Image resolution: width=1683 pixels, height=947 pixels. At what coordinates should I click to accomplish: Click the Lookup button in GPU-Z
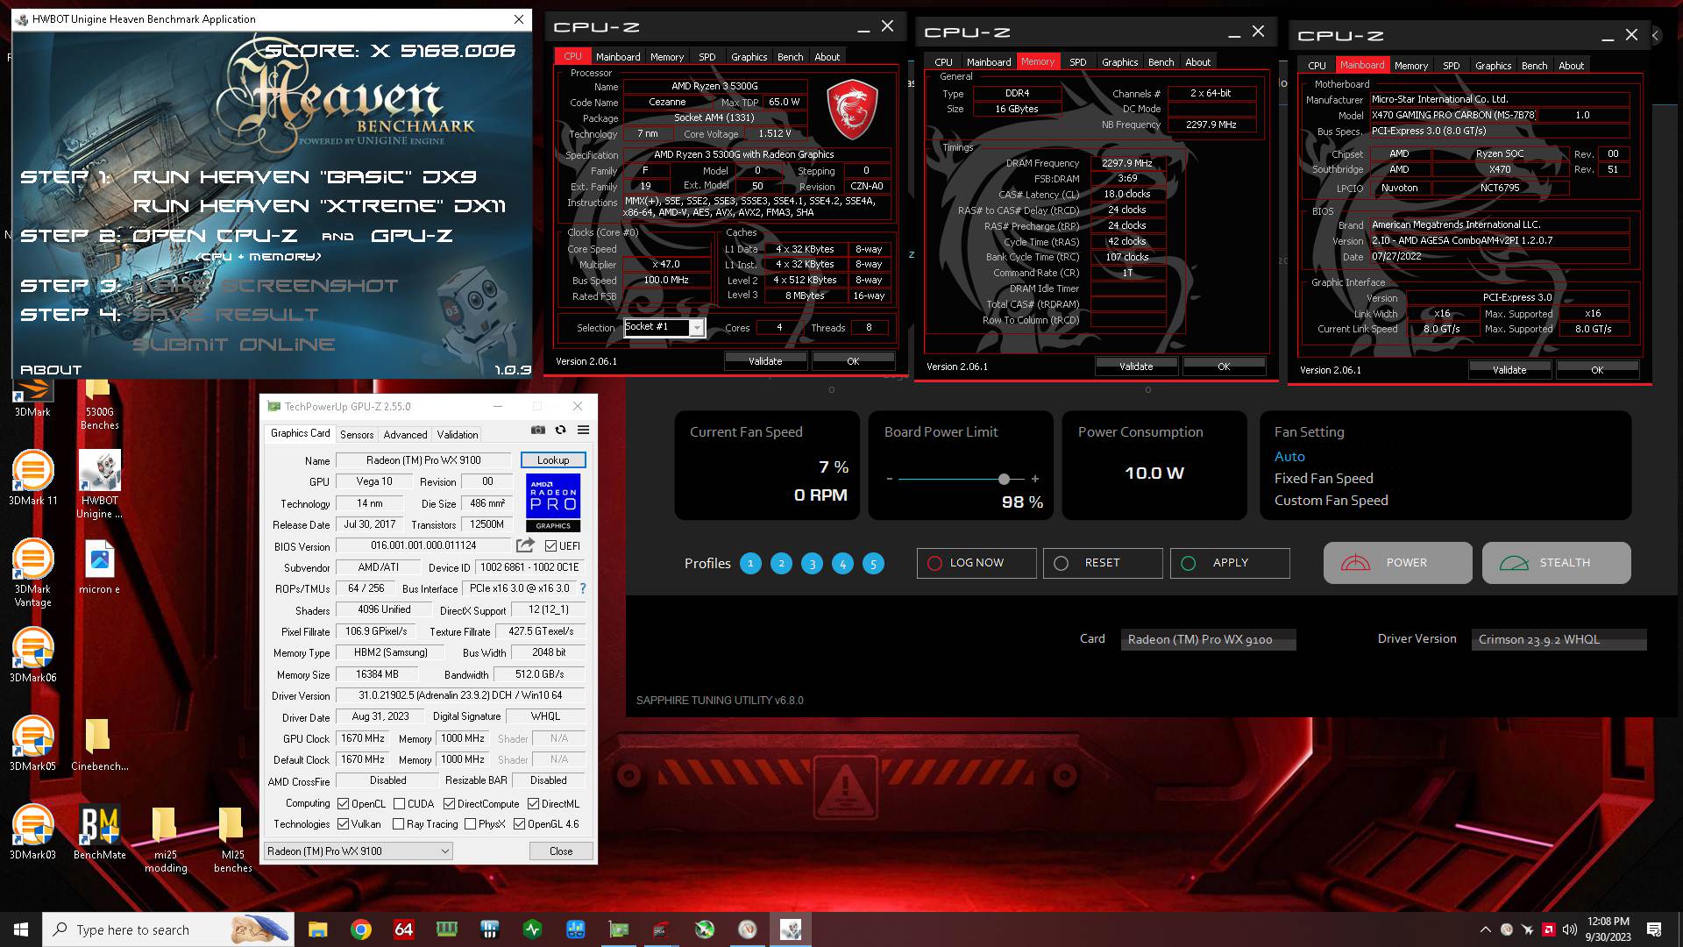click(553, 460)
